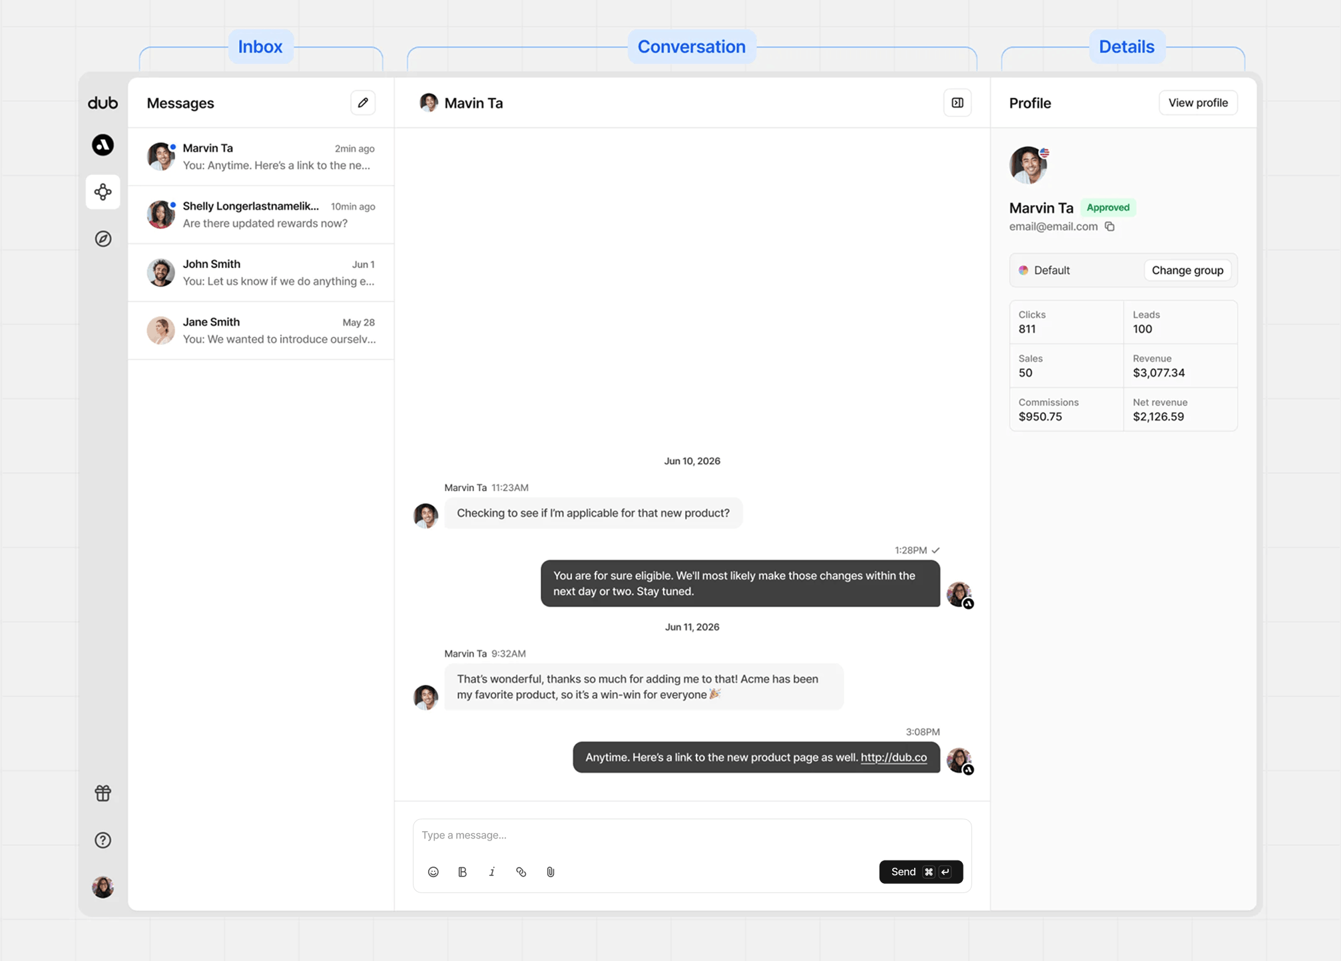
Task: Open the emoji picker in composer
Action: click(x=433, y=872)
